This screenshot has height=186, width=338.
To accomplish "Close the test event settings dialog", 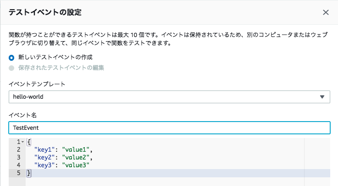I will click(326, 12).
